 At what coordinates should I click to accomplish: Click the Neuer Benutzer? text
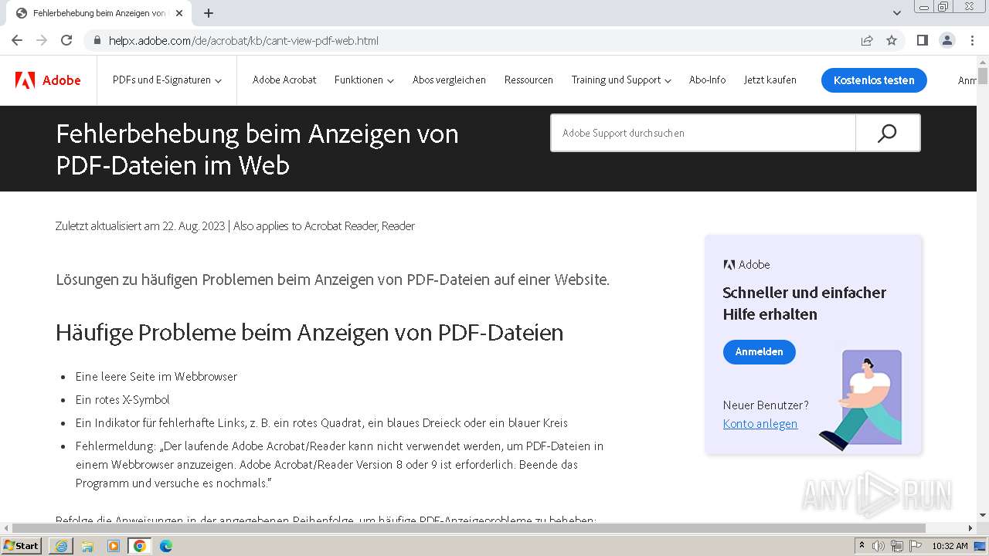tap(766, 405)
